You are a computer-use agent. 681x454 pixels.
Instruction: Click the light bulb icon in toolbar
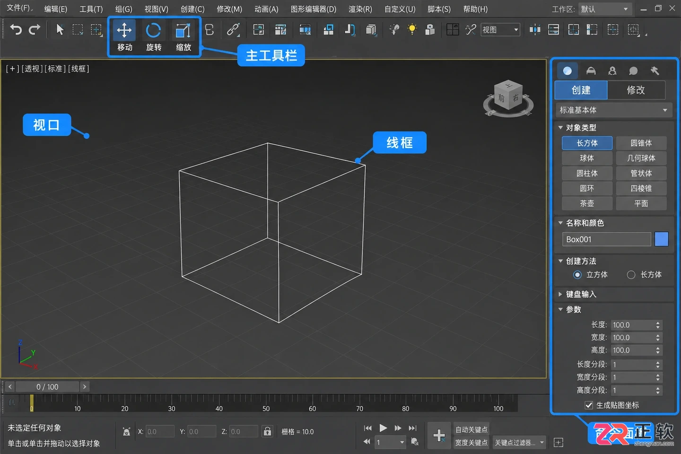(412, 29)
